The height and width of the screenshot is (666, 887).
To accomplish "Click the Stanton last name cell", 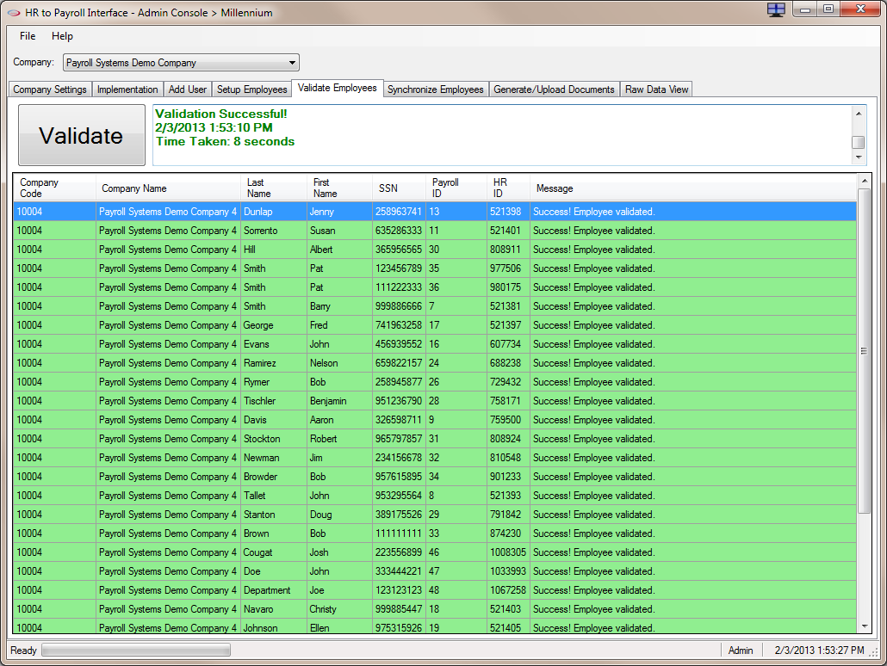I will tap(274, 515).
